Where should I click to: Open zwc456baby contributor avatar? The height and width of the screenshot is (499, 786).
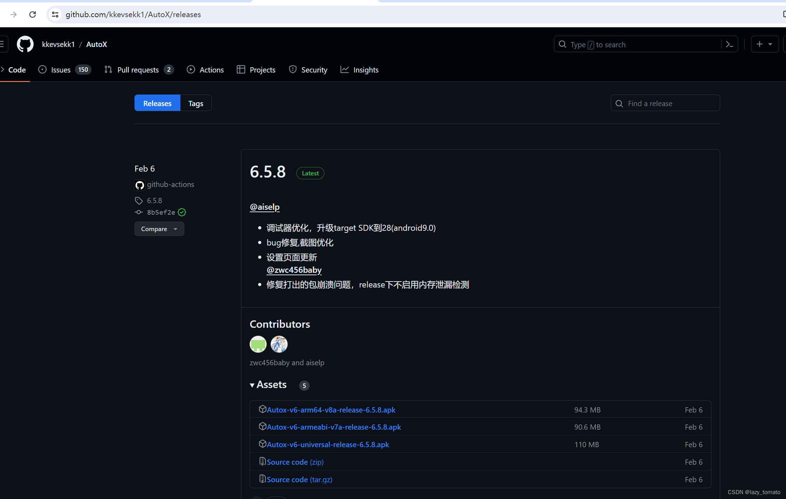click(258, 344)
